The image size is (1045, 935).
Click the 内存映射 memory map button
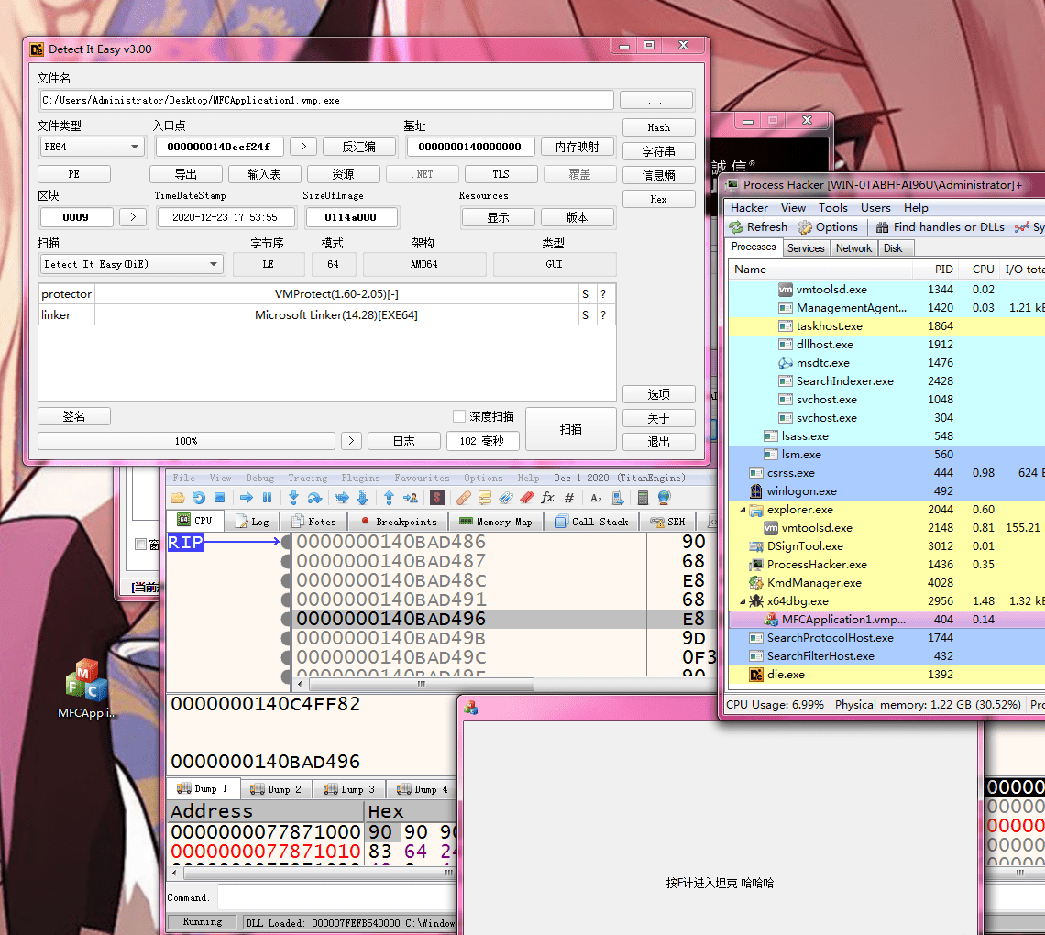click(x=577, y=147)
